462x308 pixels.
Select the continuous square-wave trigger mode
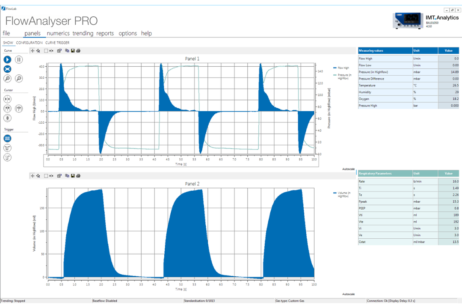coord(7,139)
